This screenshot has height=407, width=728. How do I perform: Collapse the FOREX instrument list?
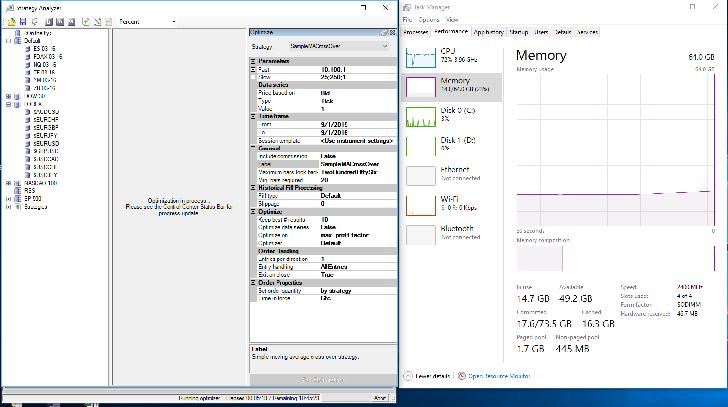pyautogui.click(x=8, y=104)
